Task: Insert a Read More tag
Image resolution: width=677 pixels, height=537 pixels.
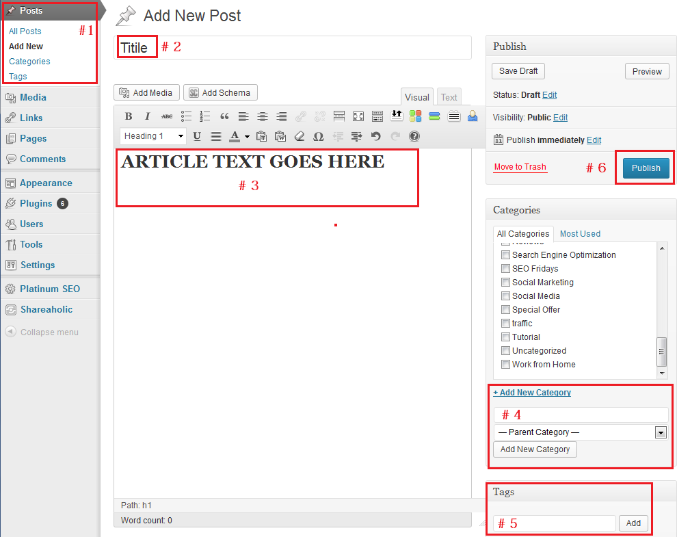Action: [339, 116]
